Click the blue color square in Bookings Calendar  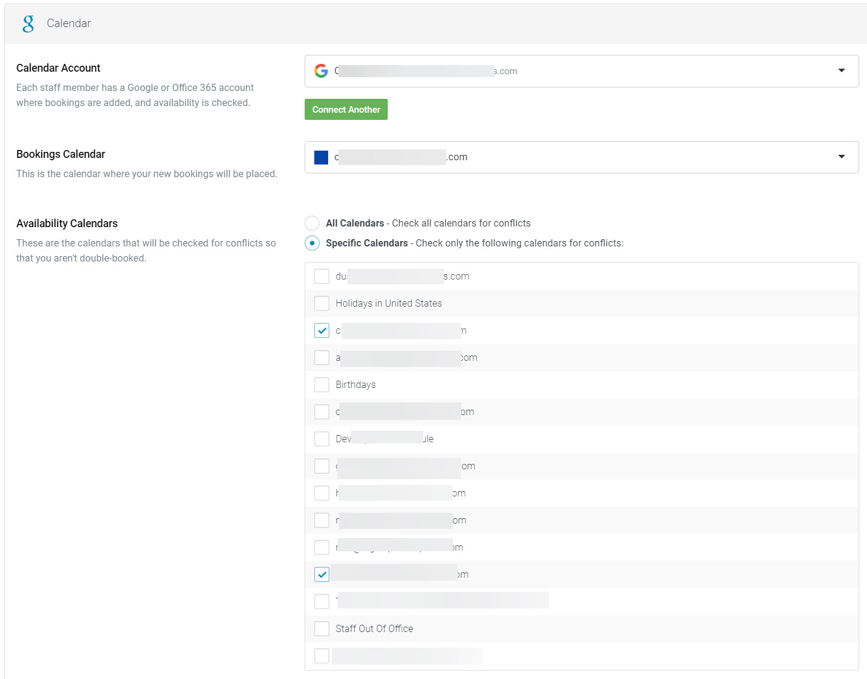pos(321,157)
